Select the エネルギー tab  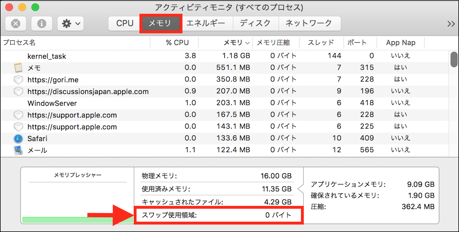tap(206, 23)
